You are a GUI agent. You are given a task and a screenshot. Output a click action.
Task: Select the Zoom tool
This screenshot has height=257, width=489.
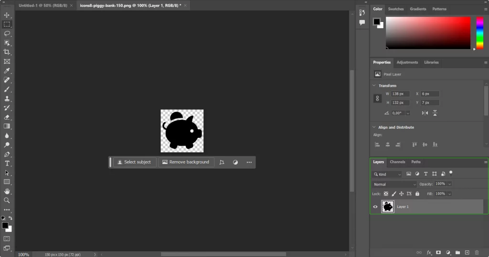(7, 200)
